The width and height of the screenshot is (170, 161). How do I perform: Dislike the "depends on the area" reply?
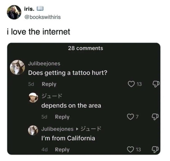155,117
